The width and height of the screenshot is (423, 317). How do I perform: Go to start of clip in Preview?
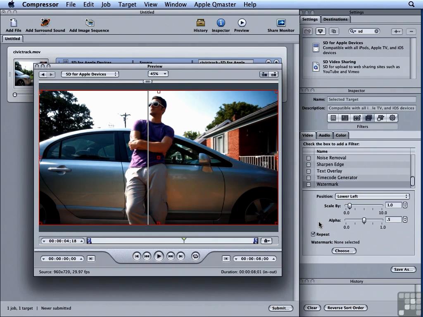pos(136,256)
